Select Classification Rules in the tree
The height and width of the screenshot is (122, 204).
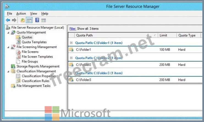point(35,81)
